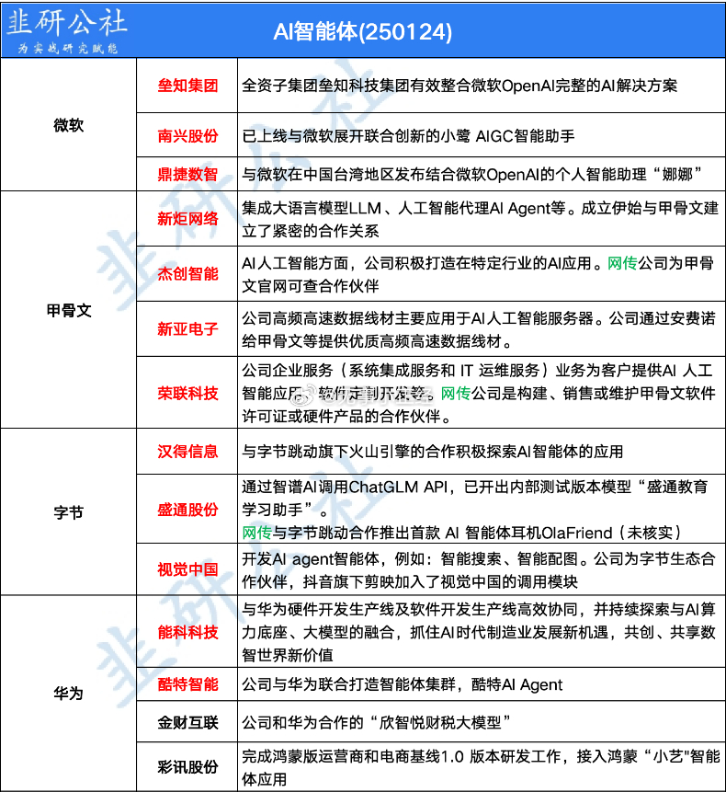Select the 微软 category cell

[x=69, y=125]
